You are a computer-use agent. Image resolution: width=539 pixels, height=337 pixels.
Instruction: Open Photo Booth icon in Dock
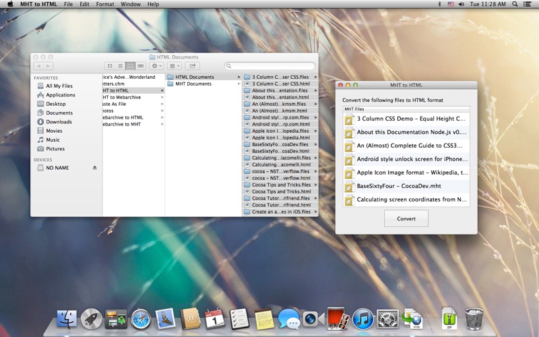coord(338,319)
